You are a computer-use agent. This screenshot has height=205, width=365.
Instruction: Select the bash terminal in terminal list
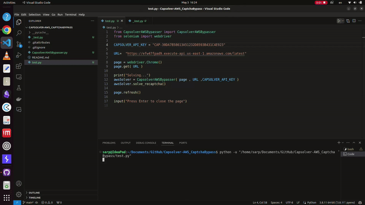tap(350, 149)
